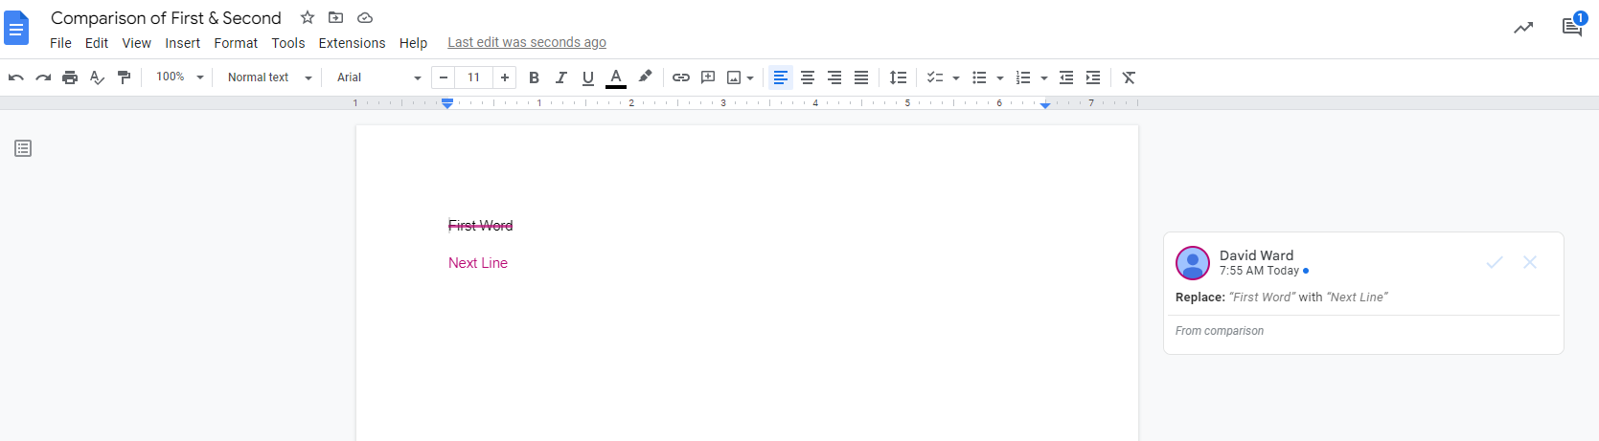Show document outline icon on left
The width and height of the screenshot is (1599, 441).
coord(23,148)
